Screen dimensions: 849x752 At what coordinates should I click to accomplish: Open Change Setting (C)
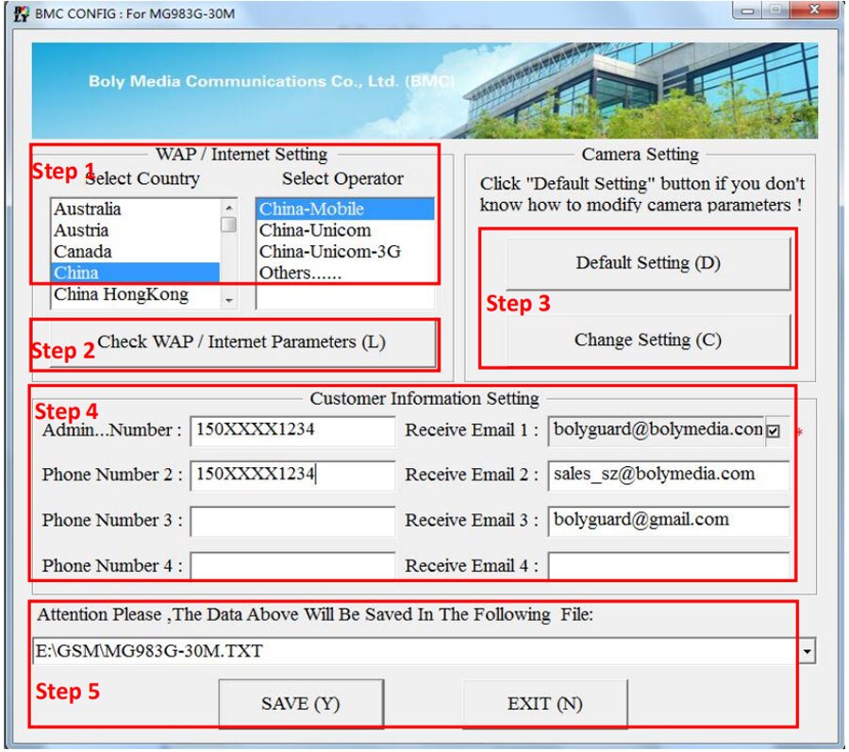(x=648, y=341)
